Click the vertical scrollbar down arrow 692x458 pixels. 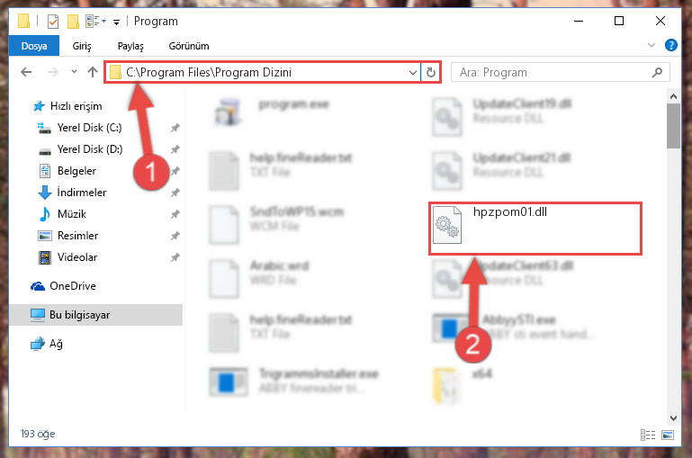[x=673, y=418]
